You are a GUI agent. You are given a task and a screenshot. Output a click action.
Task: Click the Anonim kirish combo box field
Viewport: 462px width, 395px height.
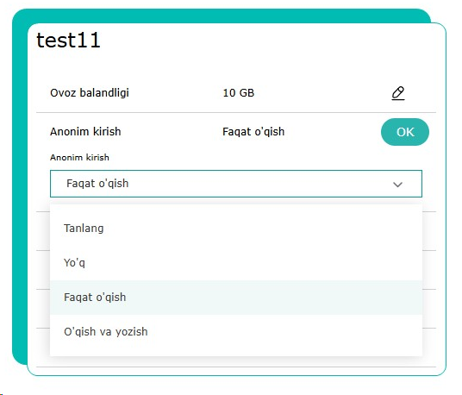[x=236, y=184]
